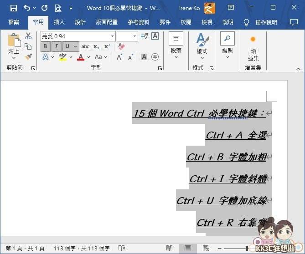Open the 檔案 tab

[14, 22]
